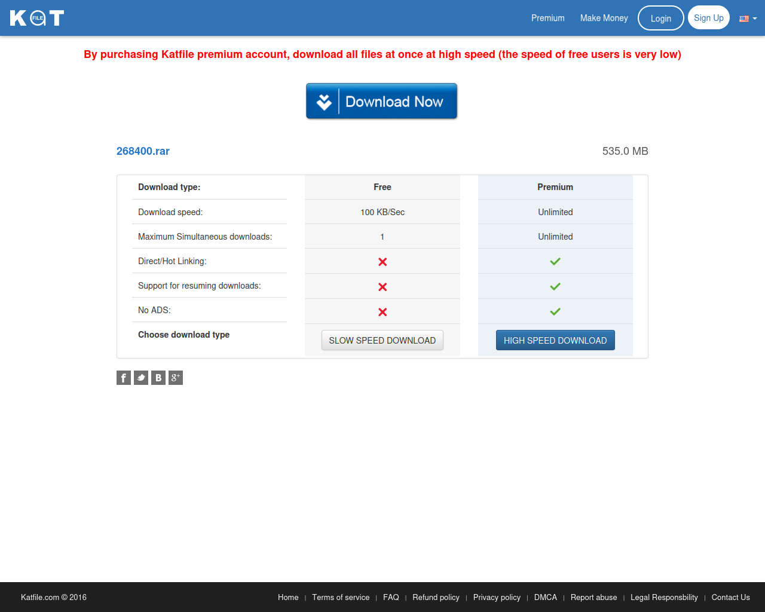Viewport: 765px width, 612px height.
Task: Open Legal Responsbility footer link
Action: pos(664,597)
